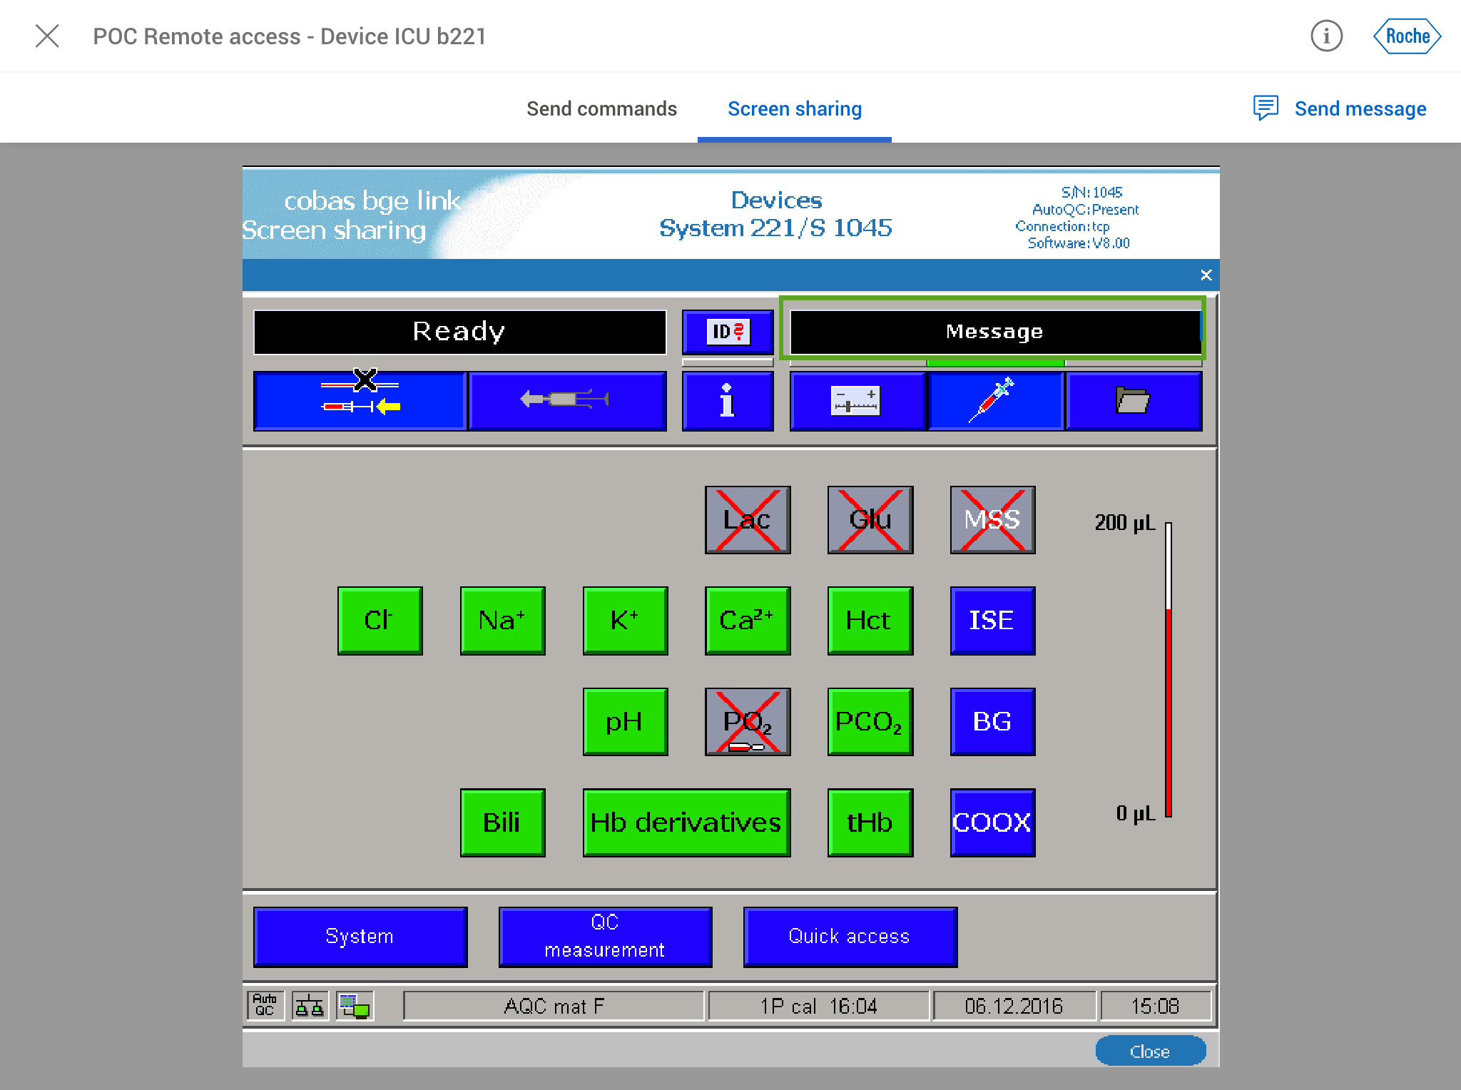This screenshot has width=1461, height=1090.
Task: Open the calibration ruler icon button
Action: pos(857,401)
